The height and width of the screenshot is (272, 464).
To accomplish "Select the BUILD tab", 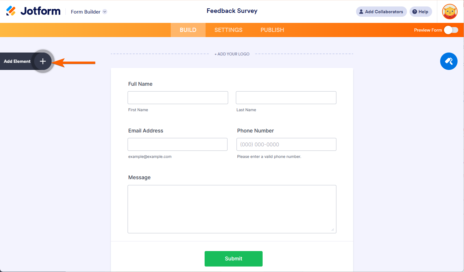I will [188, 30].
